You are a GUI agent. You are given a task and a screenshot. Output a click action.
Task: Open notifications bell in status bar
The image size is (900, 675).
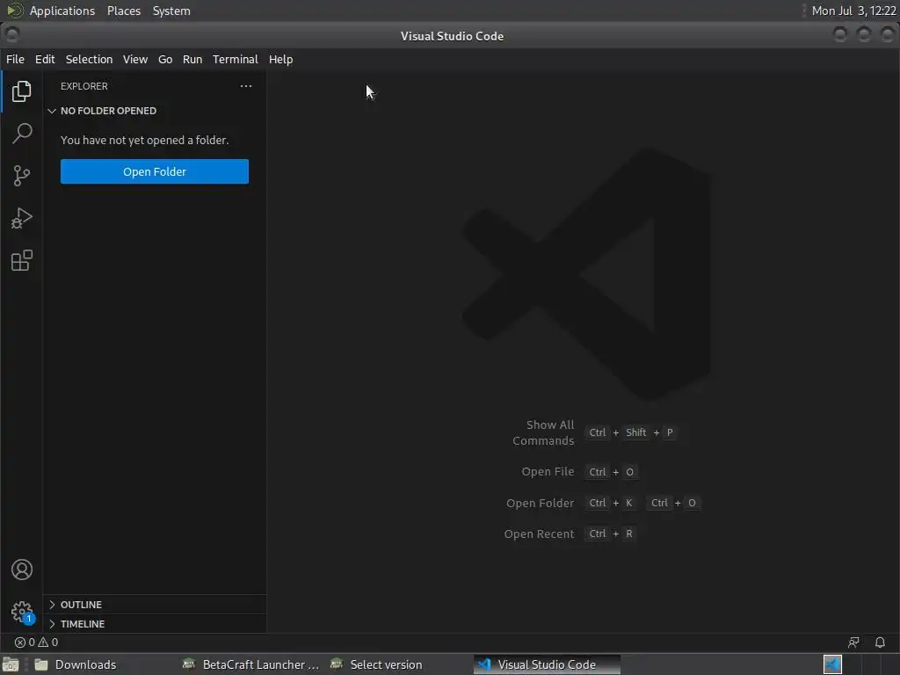tap(880, 642)
